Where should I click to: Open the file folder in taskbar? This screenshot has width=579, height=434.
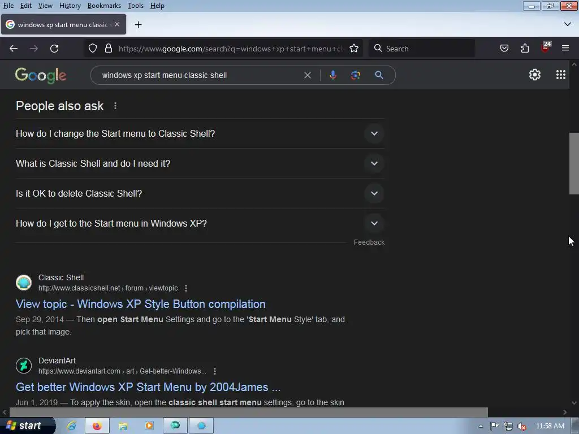coord(123,426)
